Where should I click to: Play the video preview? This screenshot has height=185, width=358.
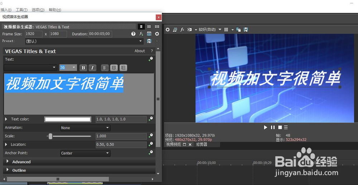(x=265, y=127)
